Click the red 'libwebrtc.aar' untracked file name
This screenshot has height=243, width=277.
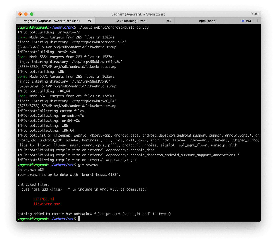(x=47, y=204)
